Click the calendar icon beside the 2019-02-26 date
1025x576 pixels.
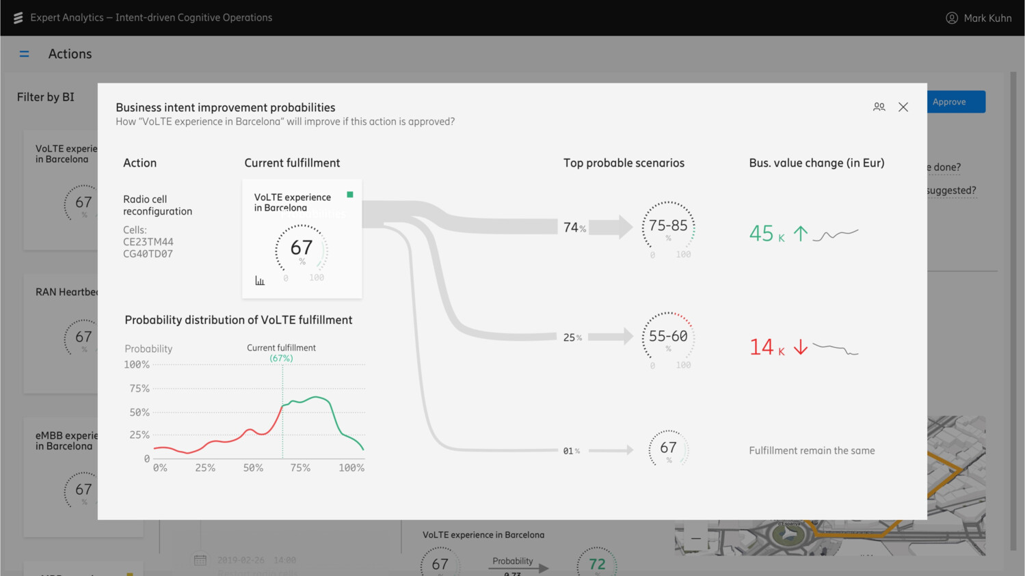click(x=200, y=560)
